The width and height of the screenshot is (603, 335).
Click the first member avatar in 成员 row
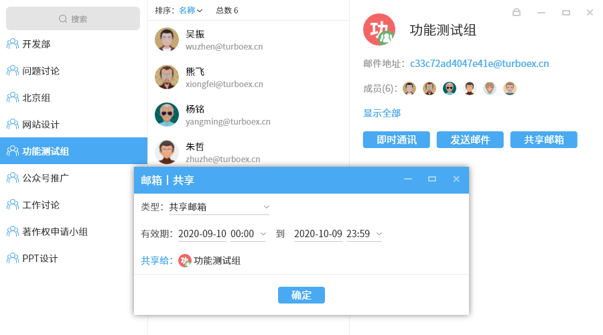tap(409, 88)
